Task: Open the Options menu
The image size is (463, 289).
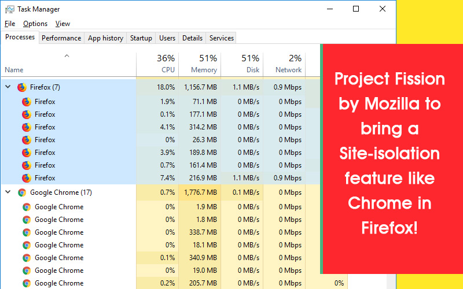Action: pyautogui.click(x=35, y=24)
